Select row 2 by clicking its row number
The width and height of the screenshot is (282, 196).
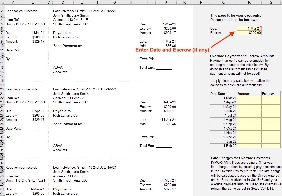pyautogui.click(x=2, y=11)
